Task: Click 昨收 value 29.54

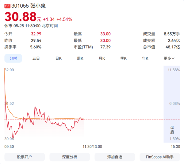Action: [36, 41]
